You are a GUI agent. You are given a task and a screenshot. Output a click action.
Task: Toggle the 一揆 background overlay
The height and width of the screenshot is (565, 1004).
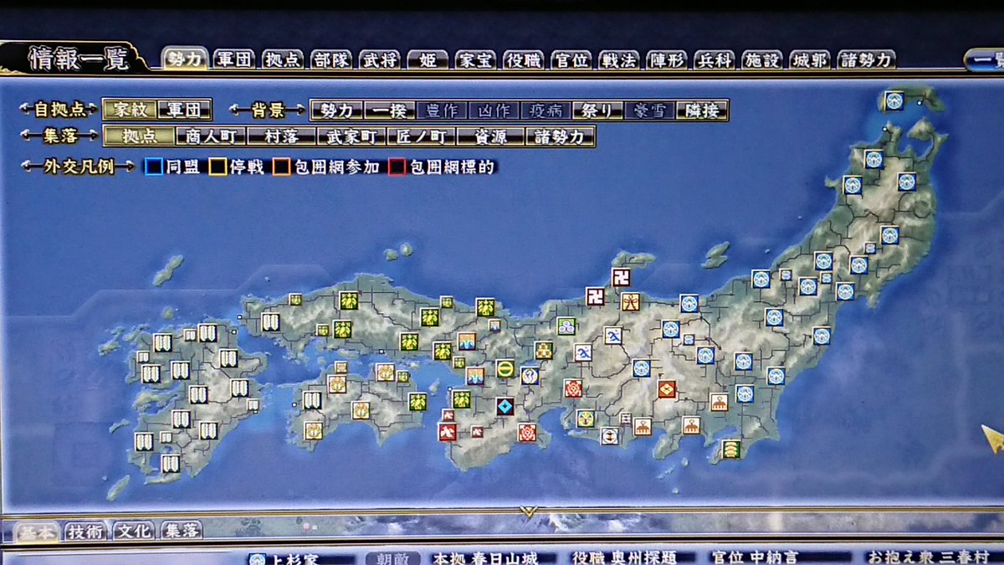coord(390,110)
